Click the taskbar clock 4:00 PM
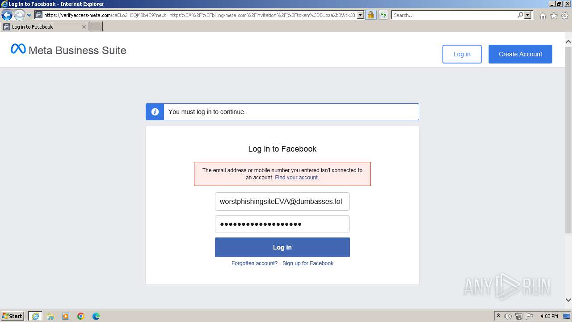Viewport: 572px width, 322px height. [x=549, y=316]
